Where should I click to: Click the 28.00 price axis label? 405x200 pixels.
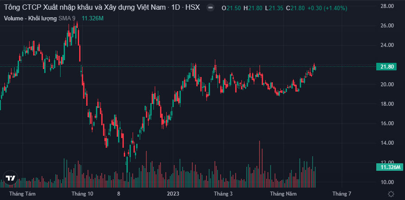pos(387,6)
